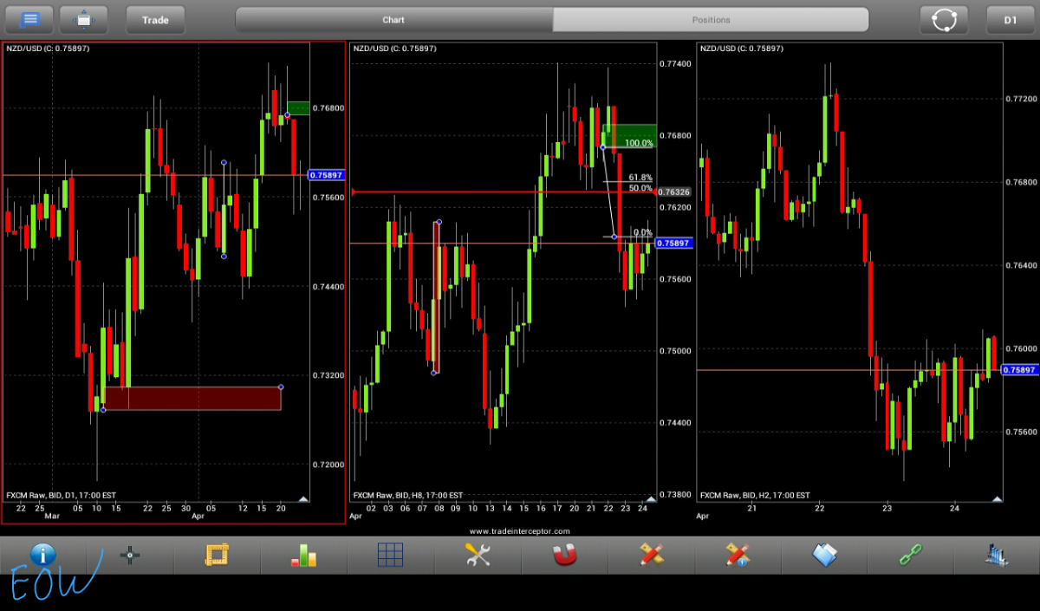Image resolution: width=1040 pixels, height=611 pixels.
Task: Toggle the green chain link charts icon
Action: 911,555
